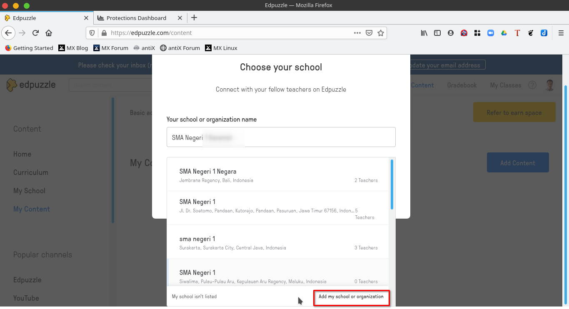Go back with the browser back arrow
Screen dimensions: 569x309
click(x=8, y=33)
